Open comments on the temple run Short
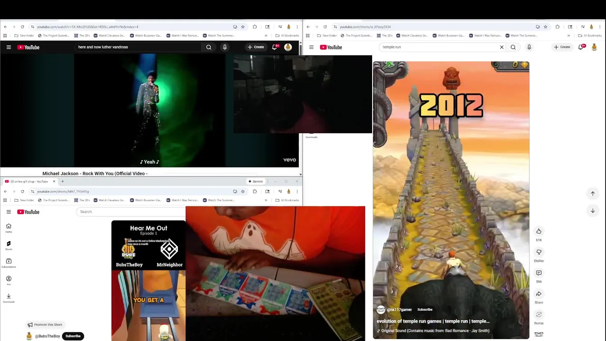 (539, 273)
